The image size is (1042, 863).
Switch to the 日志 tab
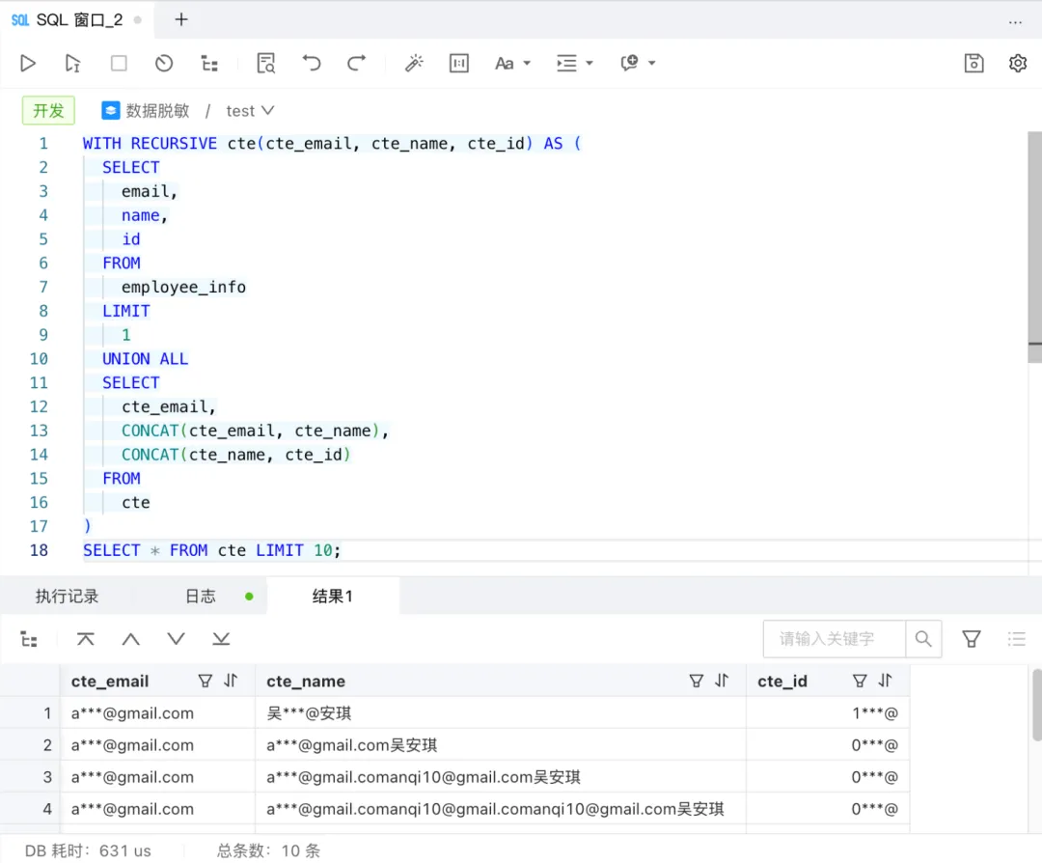(x=200, y=597)
